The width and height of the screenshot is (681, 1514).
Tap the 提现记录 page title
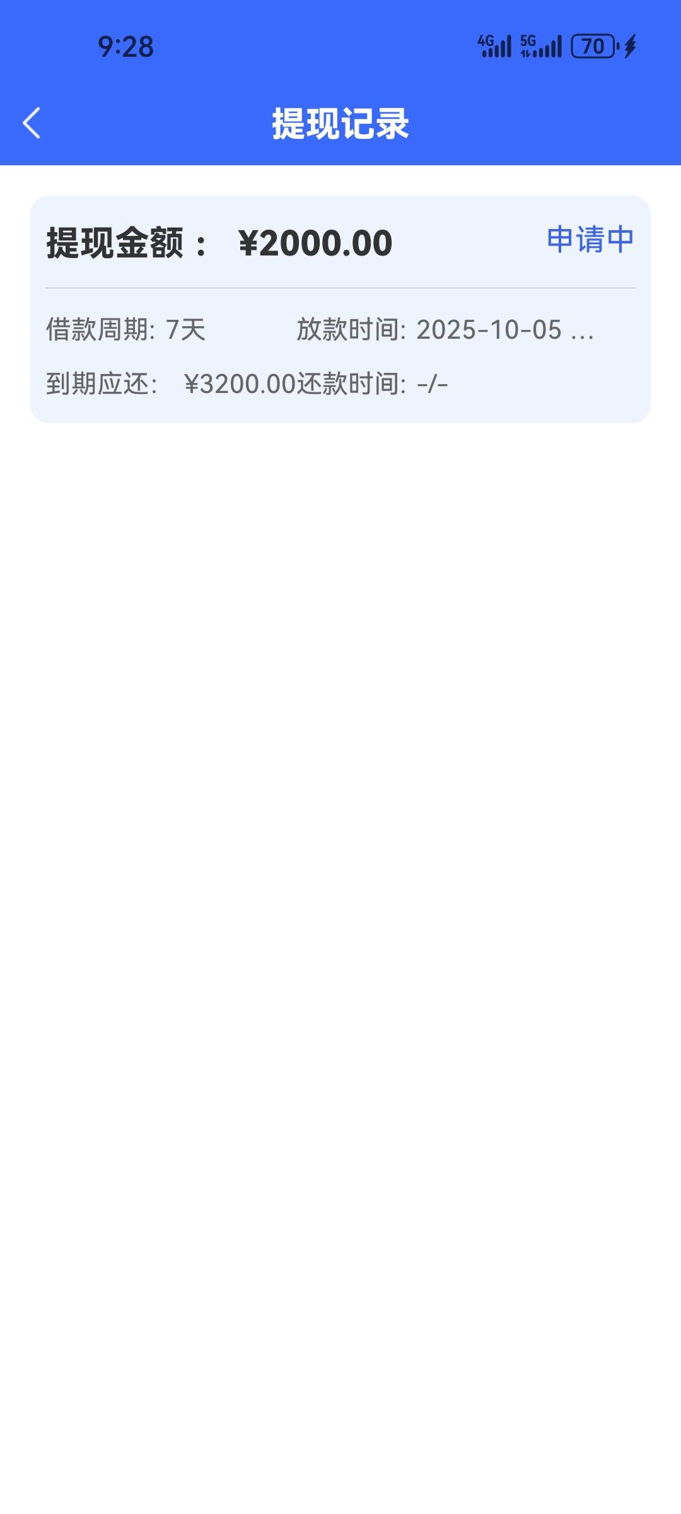point(340,124)
